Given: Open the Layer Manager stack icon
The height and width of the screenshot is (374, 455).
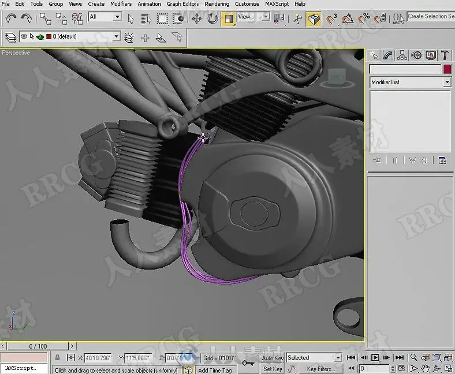Looking at the screenshot, I should (x=11, y=38).
